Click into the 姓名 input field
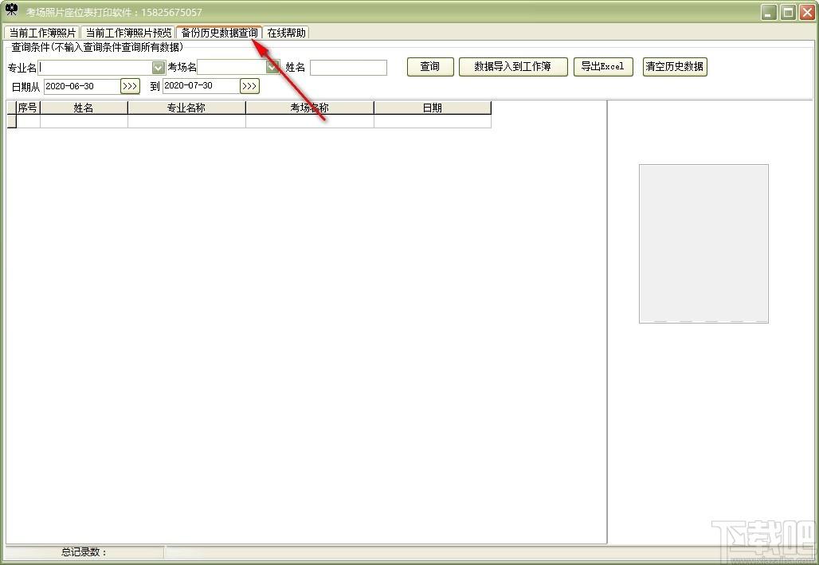 click(x=348, y=68)
